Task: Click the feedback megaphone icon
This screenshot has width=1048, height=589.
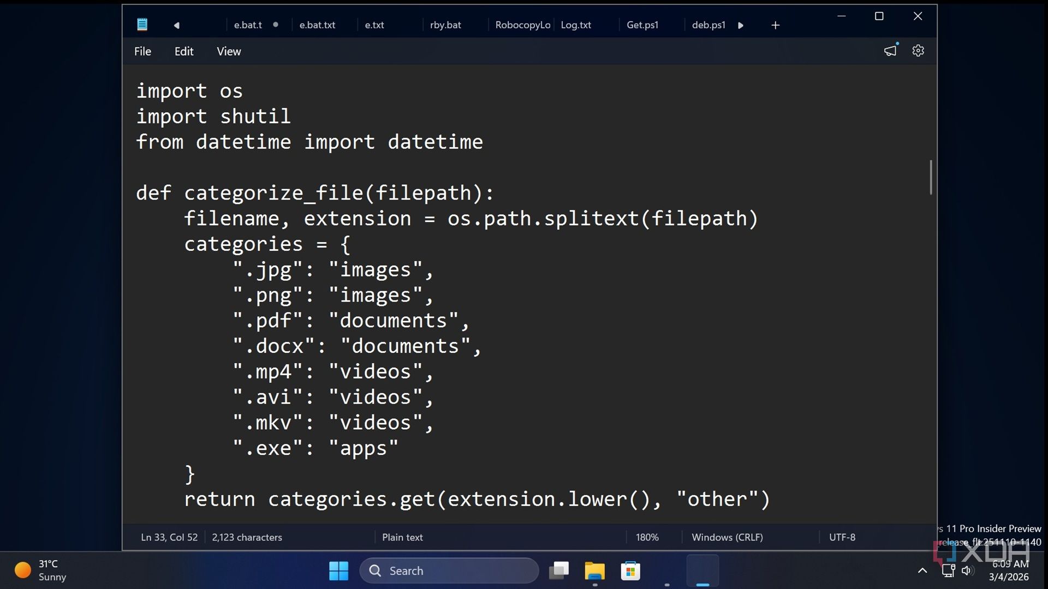Action: click(x=890, y=51)
